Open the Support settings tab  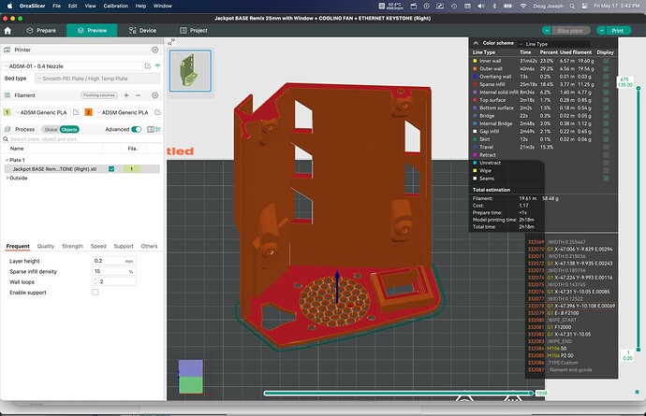click(x=124, y=246)
